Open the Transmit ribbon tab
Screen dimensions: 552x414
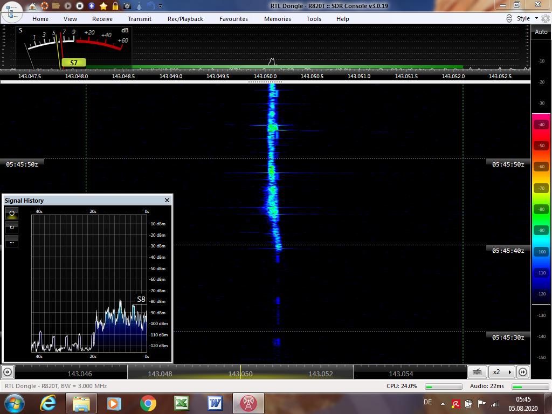(x=140, y=19)
